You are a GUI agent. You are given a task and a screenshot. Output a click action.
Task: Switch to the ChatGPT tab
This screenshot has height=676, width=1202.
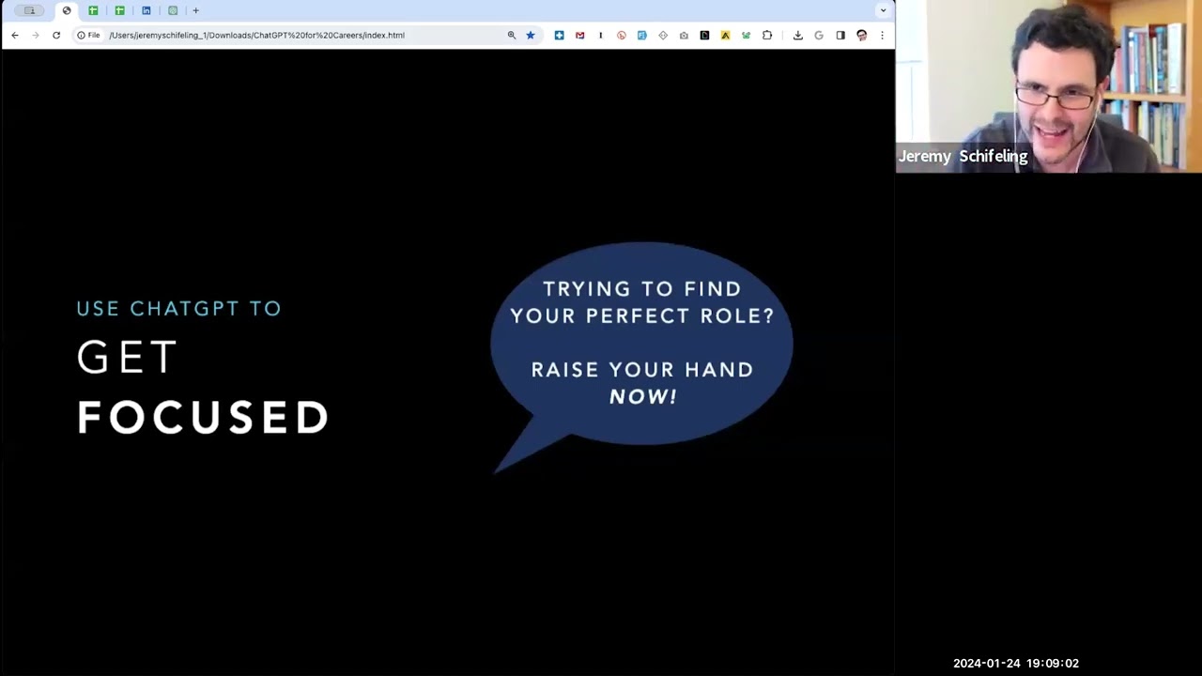point(173,10)
